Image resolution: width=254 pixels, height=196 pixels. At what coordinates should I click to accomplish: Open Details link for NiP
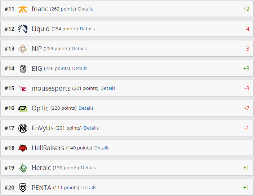tap(79, 48)
